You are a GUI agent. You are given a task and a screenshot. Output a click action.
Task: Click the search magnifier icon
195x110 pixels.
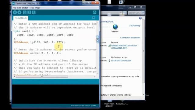coord(143,13)
